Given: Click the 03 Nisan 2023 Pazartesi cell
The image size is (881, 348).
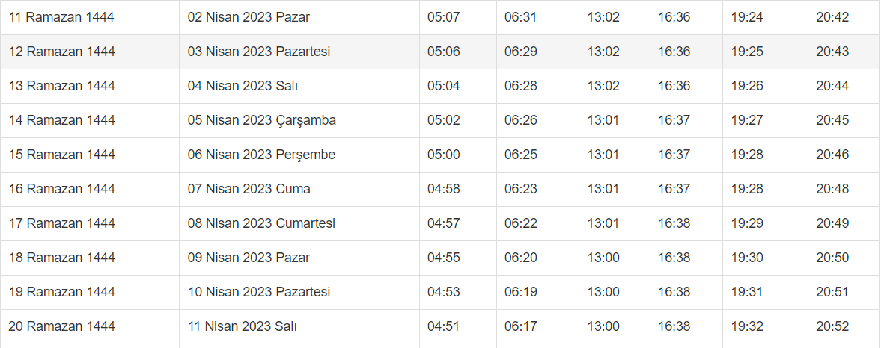Looking at the screenshot, I should (x=259, y=52).
